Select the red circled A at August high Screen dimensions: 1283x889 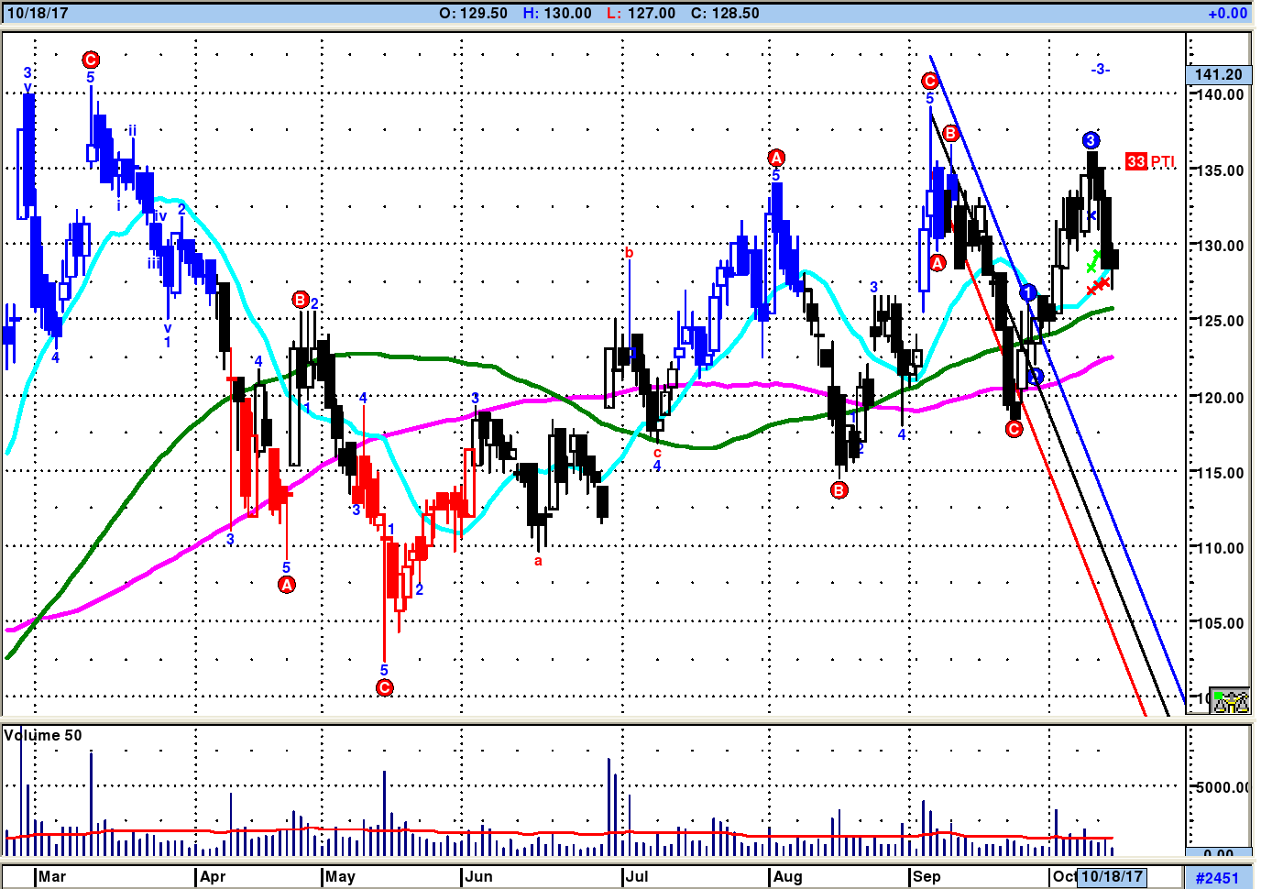(x=776, y=158)
